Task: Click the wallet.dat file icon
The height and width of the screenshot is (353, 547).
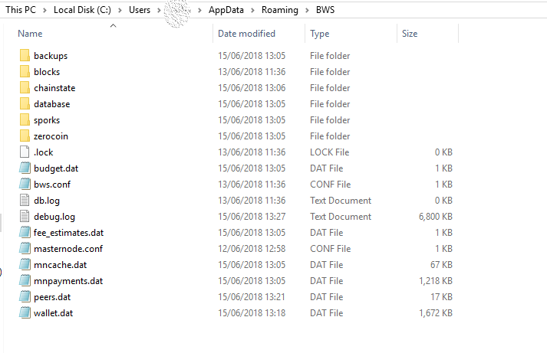Action: 25,312
